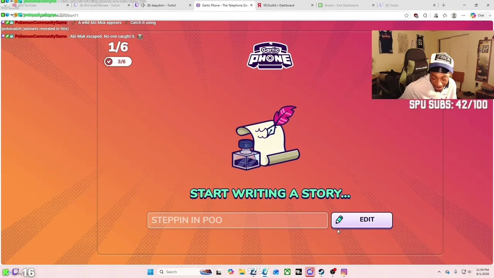The height and width of the screenshot is (278, 494).
Task: Click the microphone tray icon
Action: tap(455, 272)
